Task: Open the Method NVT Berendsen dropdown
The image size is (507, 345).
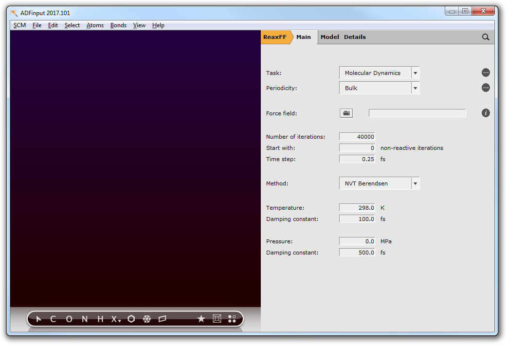Action: [380, 183]
